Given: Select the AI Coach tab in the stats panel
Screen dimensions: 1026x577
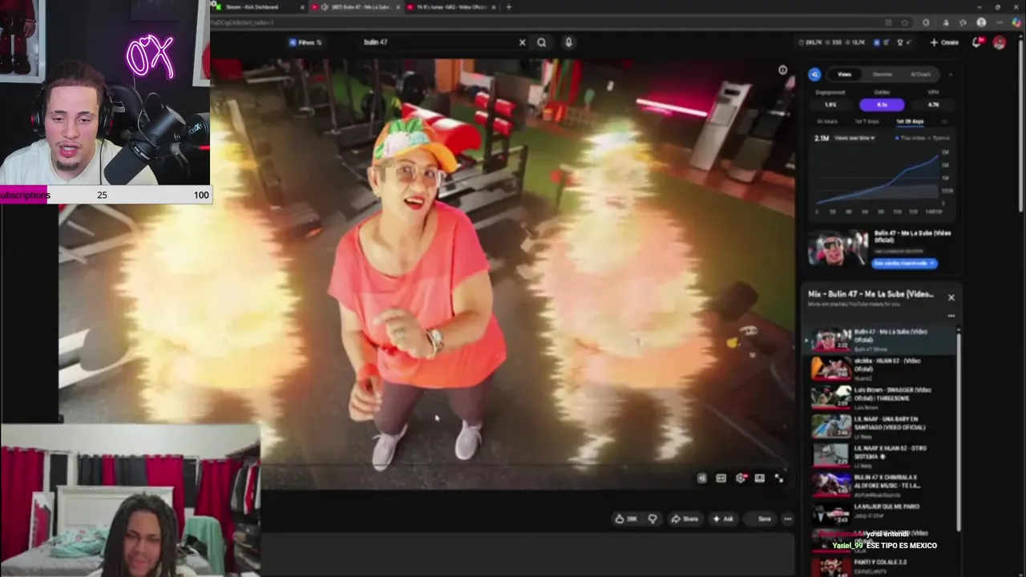Looking at the screenshot, I should pyautogui.click(x=920, y=75).
